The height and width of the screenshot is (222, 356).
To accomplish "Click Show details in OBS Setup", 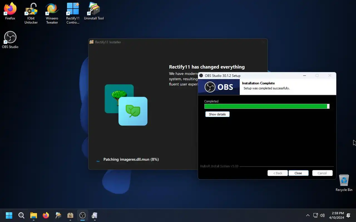I will 217,114.
